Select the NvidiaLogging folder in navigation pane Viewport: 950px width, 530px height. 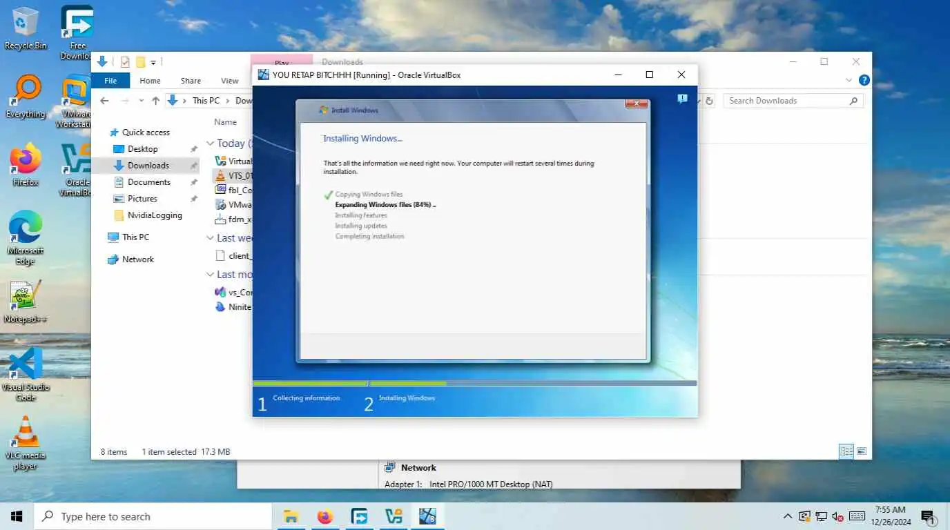pos(155,215)
